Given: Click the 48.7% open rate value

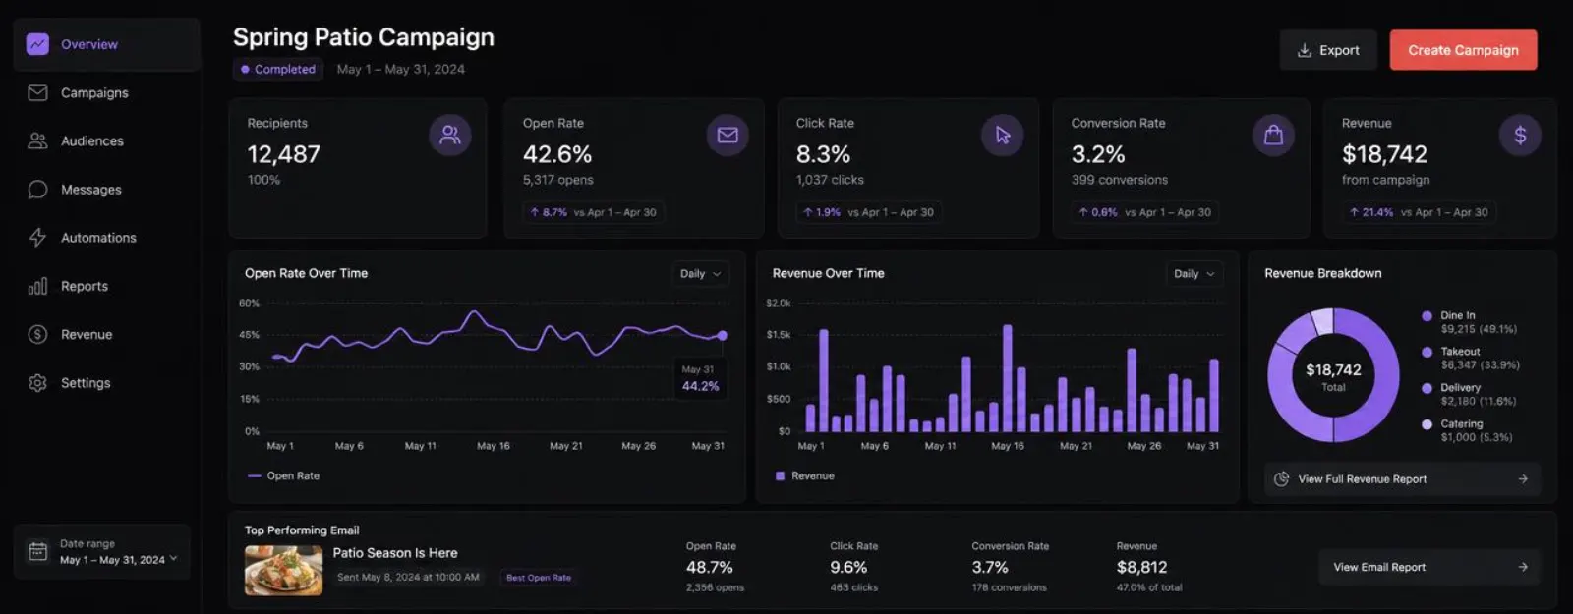Looking at the screenshot, I should (710, 567).
